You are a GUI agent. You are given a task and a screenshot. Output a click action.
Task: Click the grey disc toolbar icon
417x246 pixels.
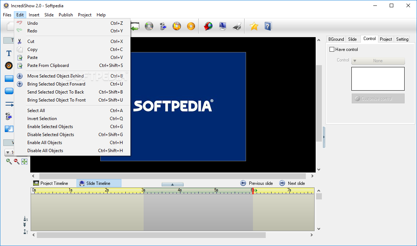(x=149, y=26)
